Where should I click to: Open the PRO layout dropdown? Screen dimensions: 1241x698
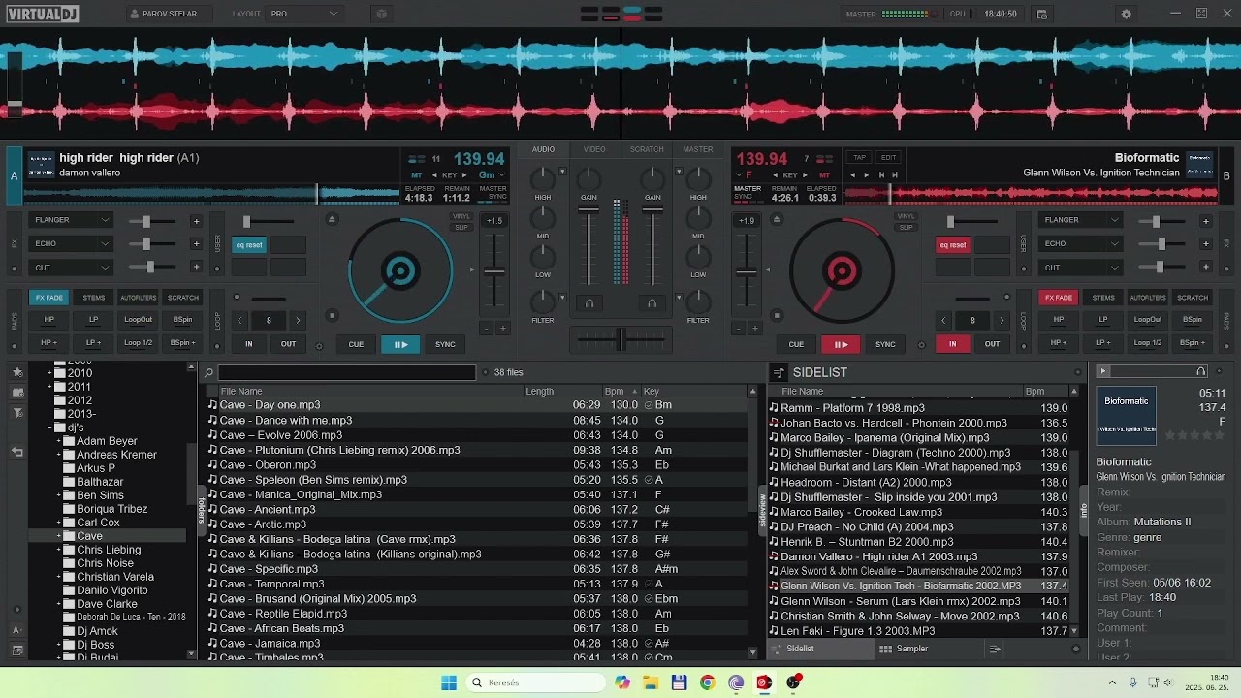click(304, 14)
